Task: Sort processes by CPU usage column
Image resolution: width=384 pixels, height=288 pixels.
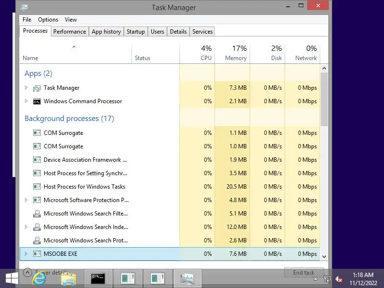Action: (x=197, y=54)
